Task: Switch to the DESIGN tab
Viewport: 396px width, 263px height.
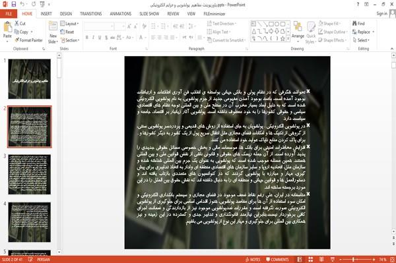Action: pyautogui.click(x=66, y=14)
